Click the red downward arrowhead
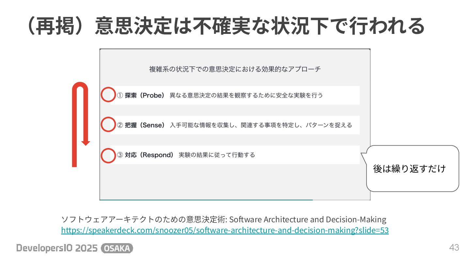 86,143
